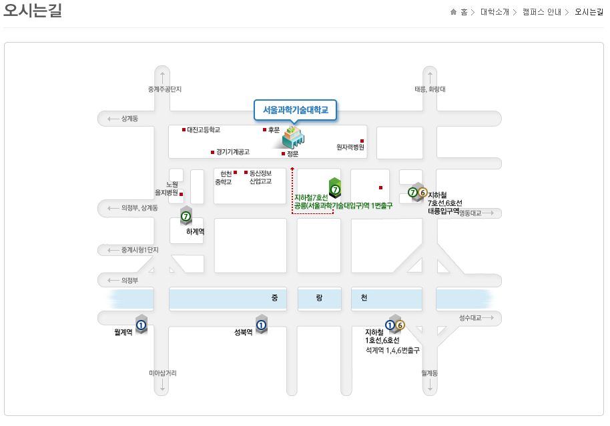This screenshot has width=610, height=426.
Task: Open 대학소개 breadcrumb link
Action: coord(494,12)
